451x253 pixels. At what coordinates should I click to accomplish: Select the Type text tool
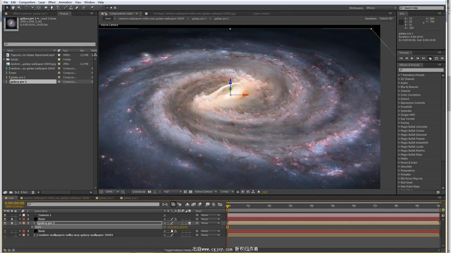tap(58, 7)
